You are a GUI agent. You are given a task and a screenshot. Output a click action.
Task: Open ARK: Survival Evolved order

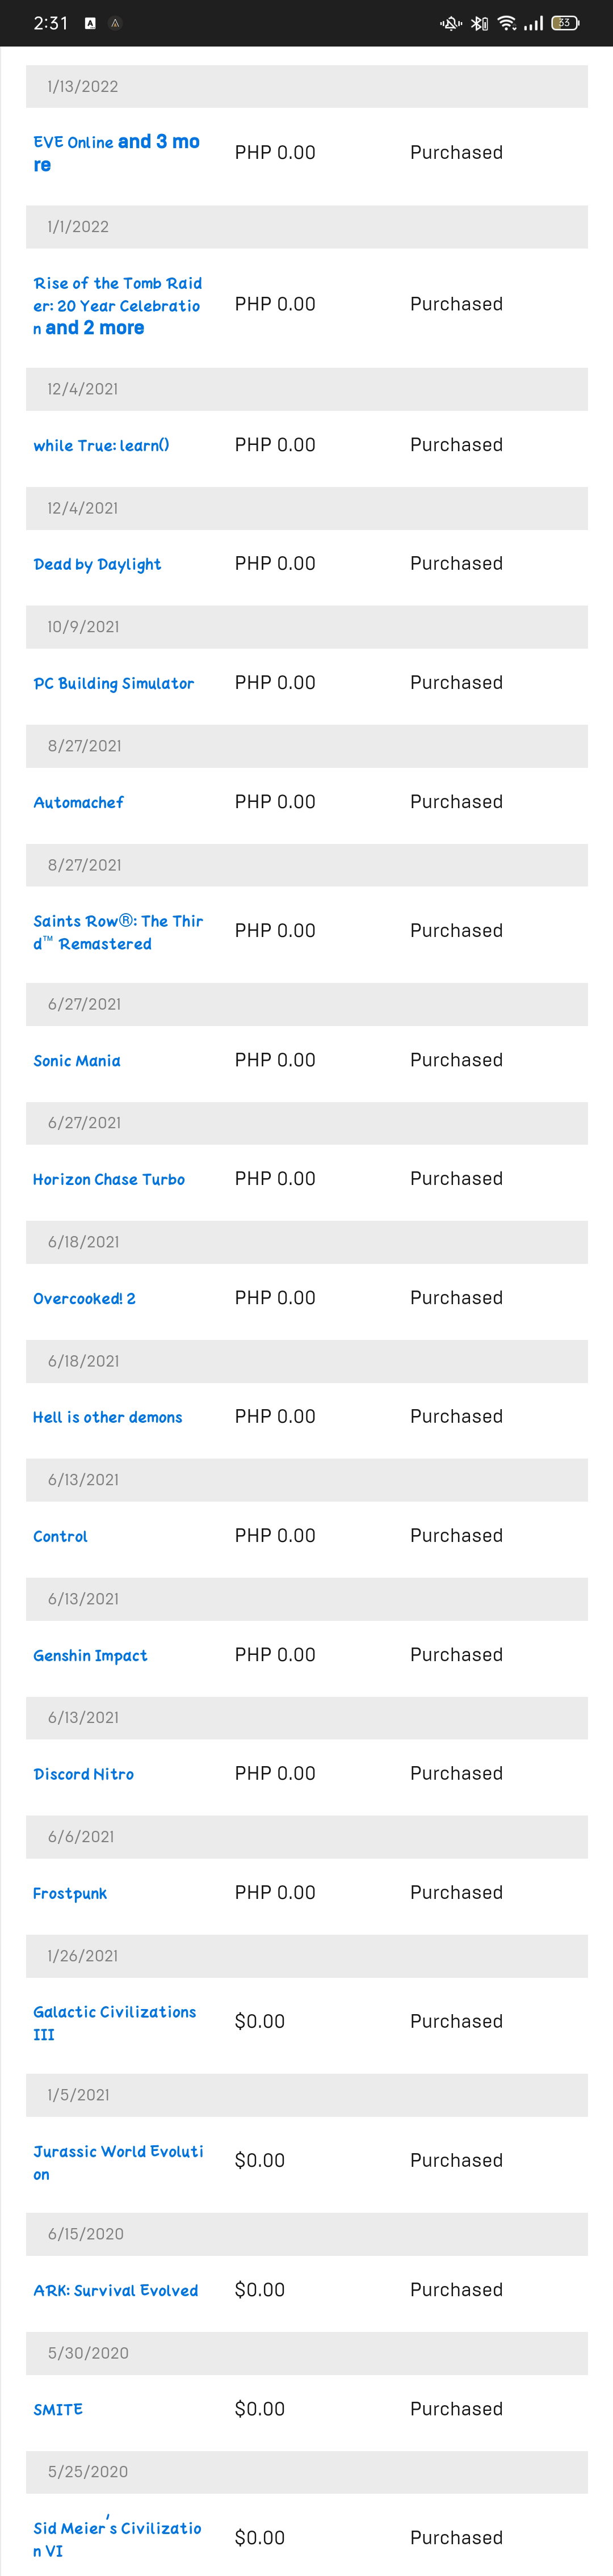coord(116,2291)
